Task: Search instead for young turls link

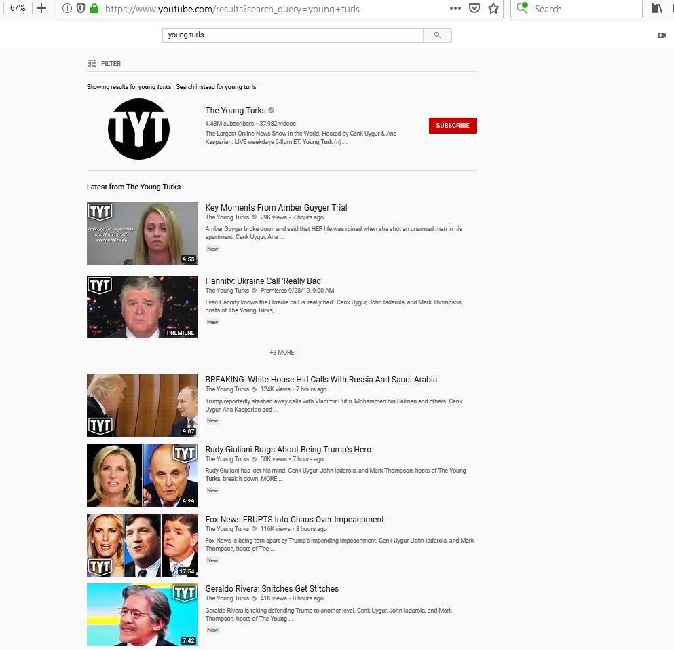Action: (x=216, y=87)
